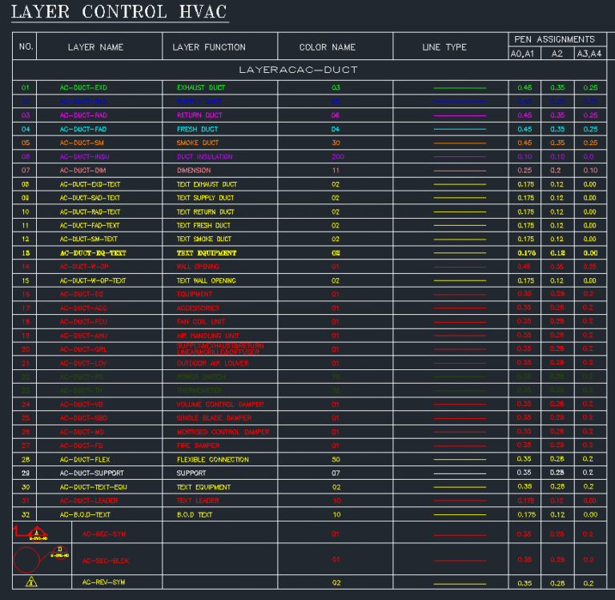Click the PEN ASSIGNMENTS header
Image resolution: width=615 pixels, height=600 pixels.
coord(555,39)
